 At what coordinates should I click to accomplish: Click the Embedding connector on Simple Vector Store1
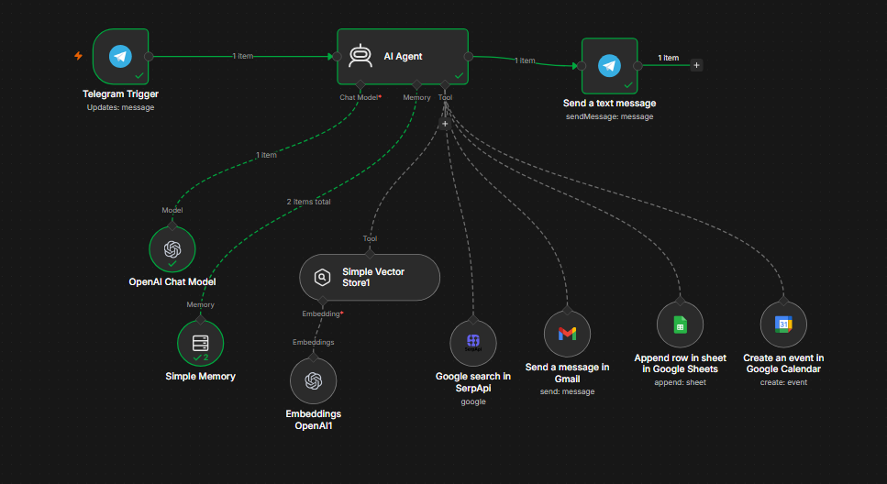[x=323, y=301]
